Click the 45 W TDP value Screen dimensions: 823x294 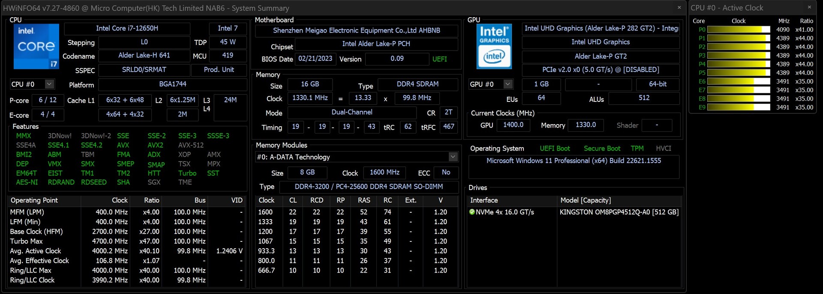tap(228, 42)
